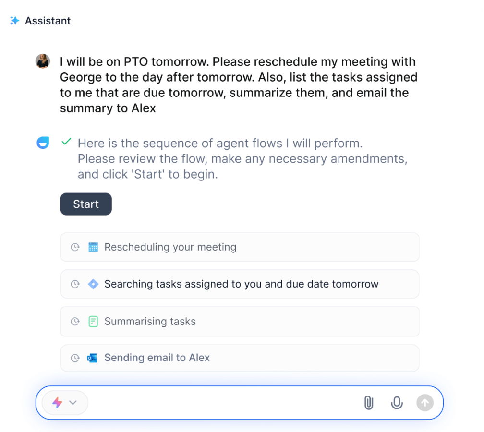This screenshot has height=432, width=484.
Task: Select the calendar icon on Rescheduling your meeting
Action: 94,247
